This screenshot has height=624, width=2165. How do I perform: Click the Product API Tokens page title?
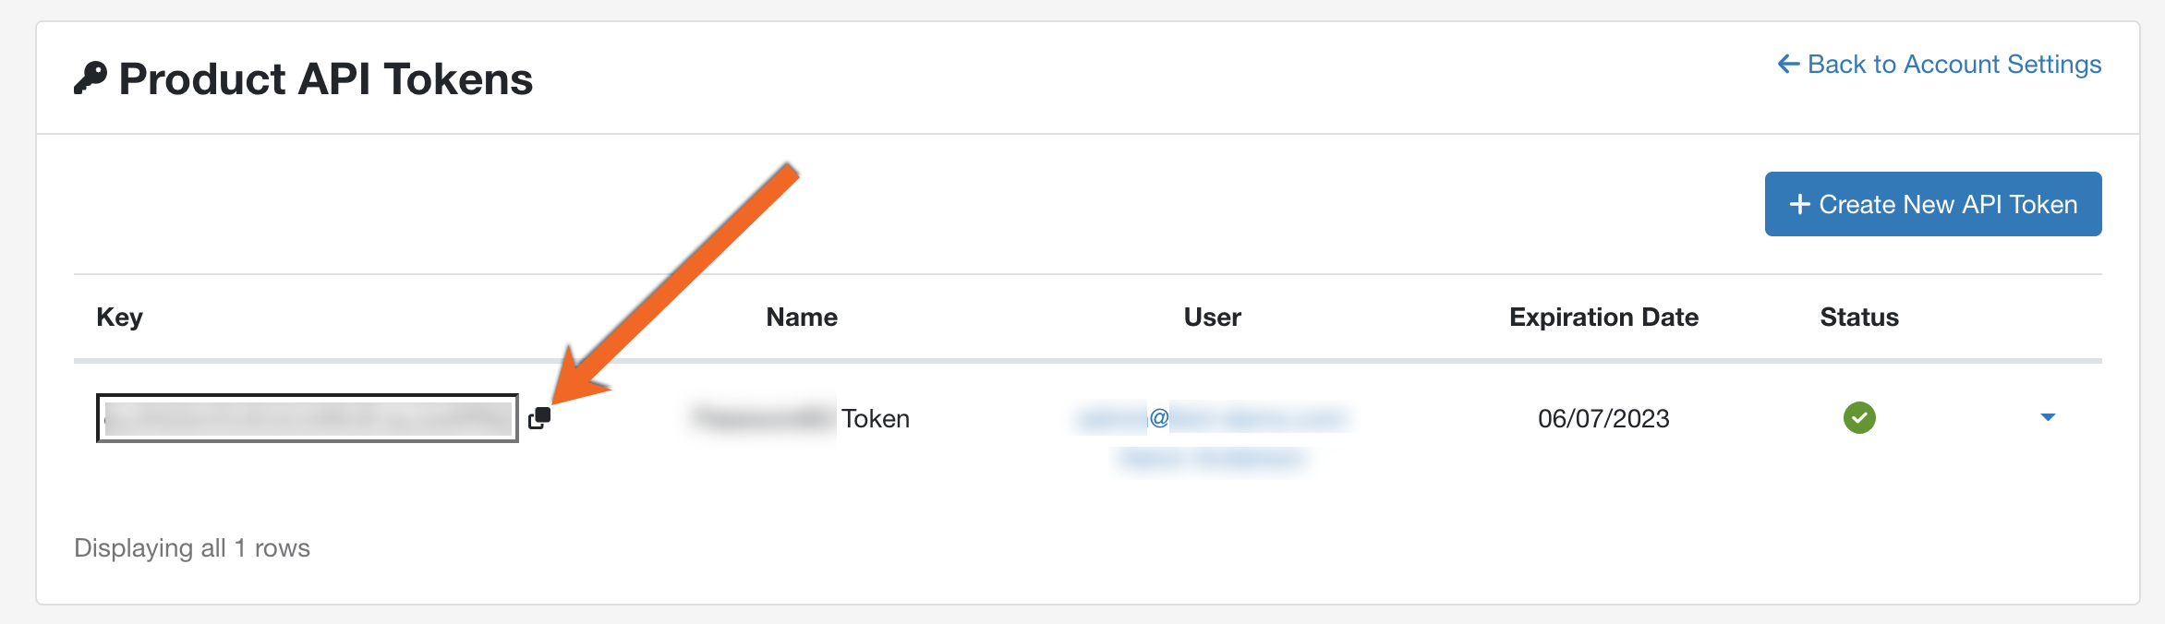coord(325,78)
